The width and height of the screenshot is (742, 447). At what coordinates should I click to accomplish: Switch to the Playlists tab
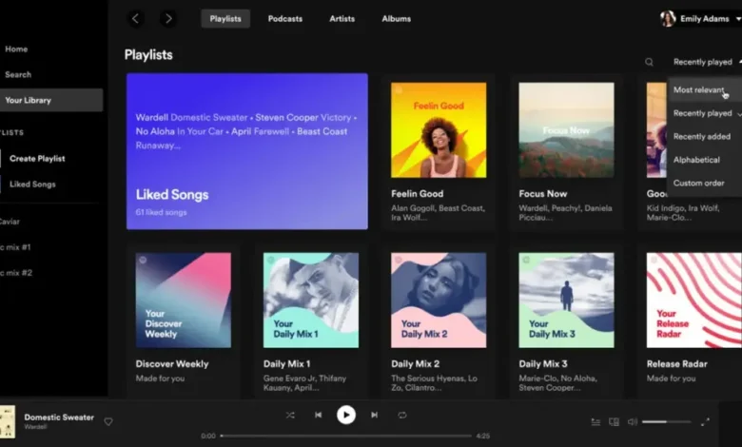225,19
